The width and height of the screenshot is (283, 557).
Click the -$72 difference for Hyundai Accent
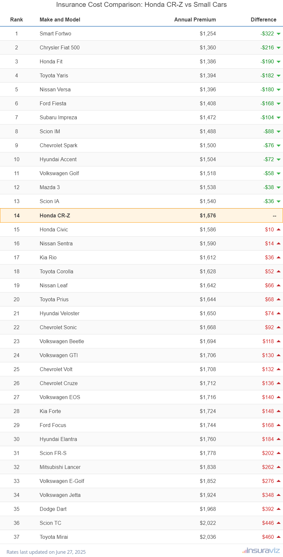pyautogui.click(x=269, y=159)
